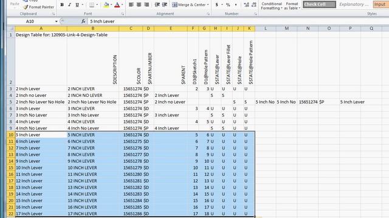Click the Select All corner of the sheet
This screenshot has width=389, height=218.
pos(11,28)
